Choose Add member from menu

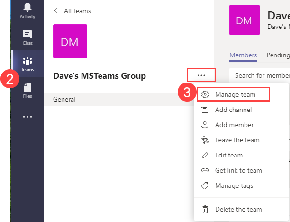[x=241, y=125]
